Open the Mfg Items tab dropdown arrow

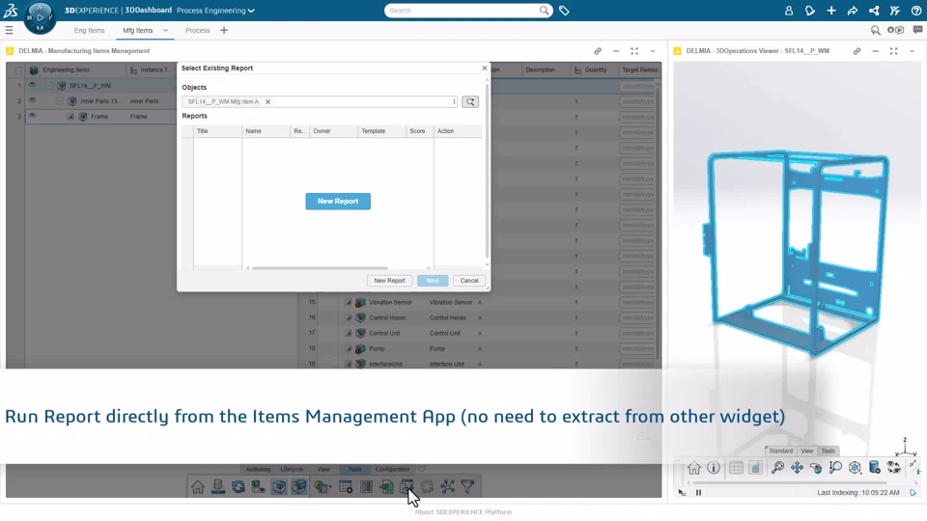[165, 31]
